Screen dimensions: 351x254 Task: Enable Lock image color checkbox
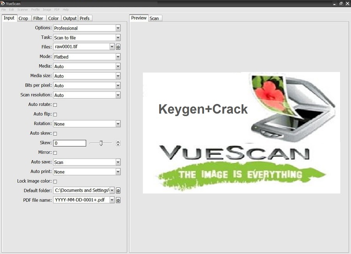coord(55,181)
